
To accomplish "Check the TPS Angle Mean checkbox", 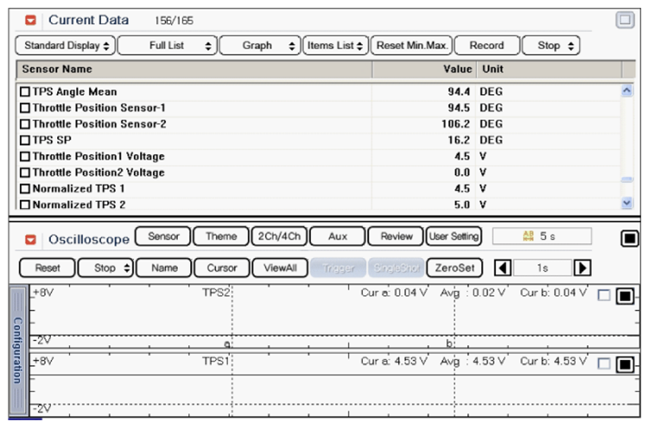I will [x=24, y=91].
